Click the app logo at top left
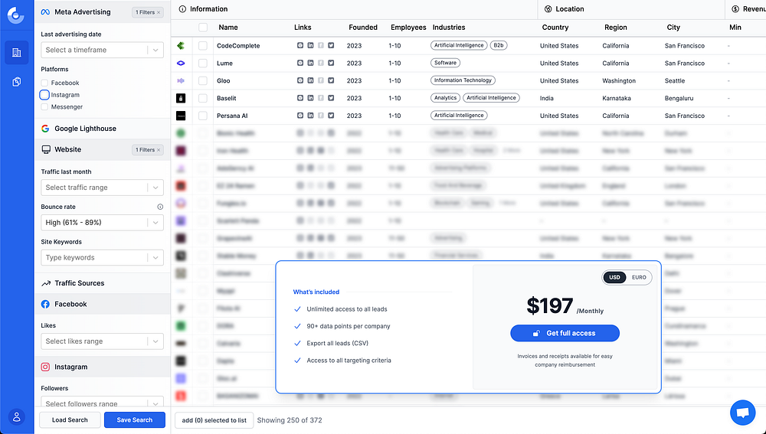 15,15
